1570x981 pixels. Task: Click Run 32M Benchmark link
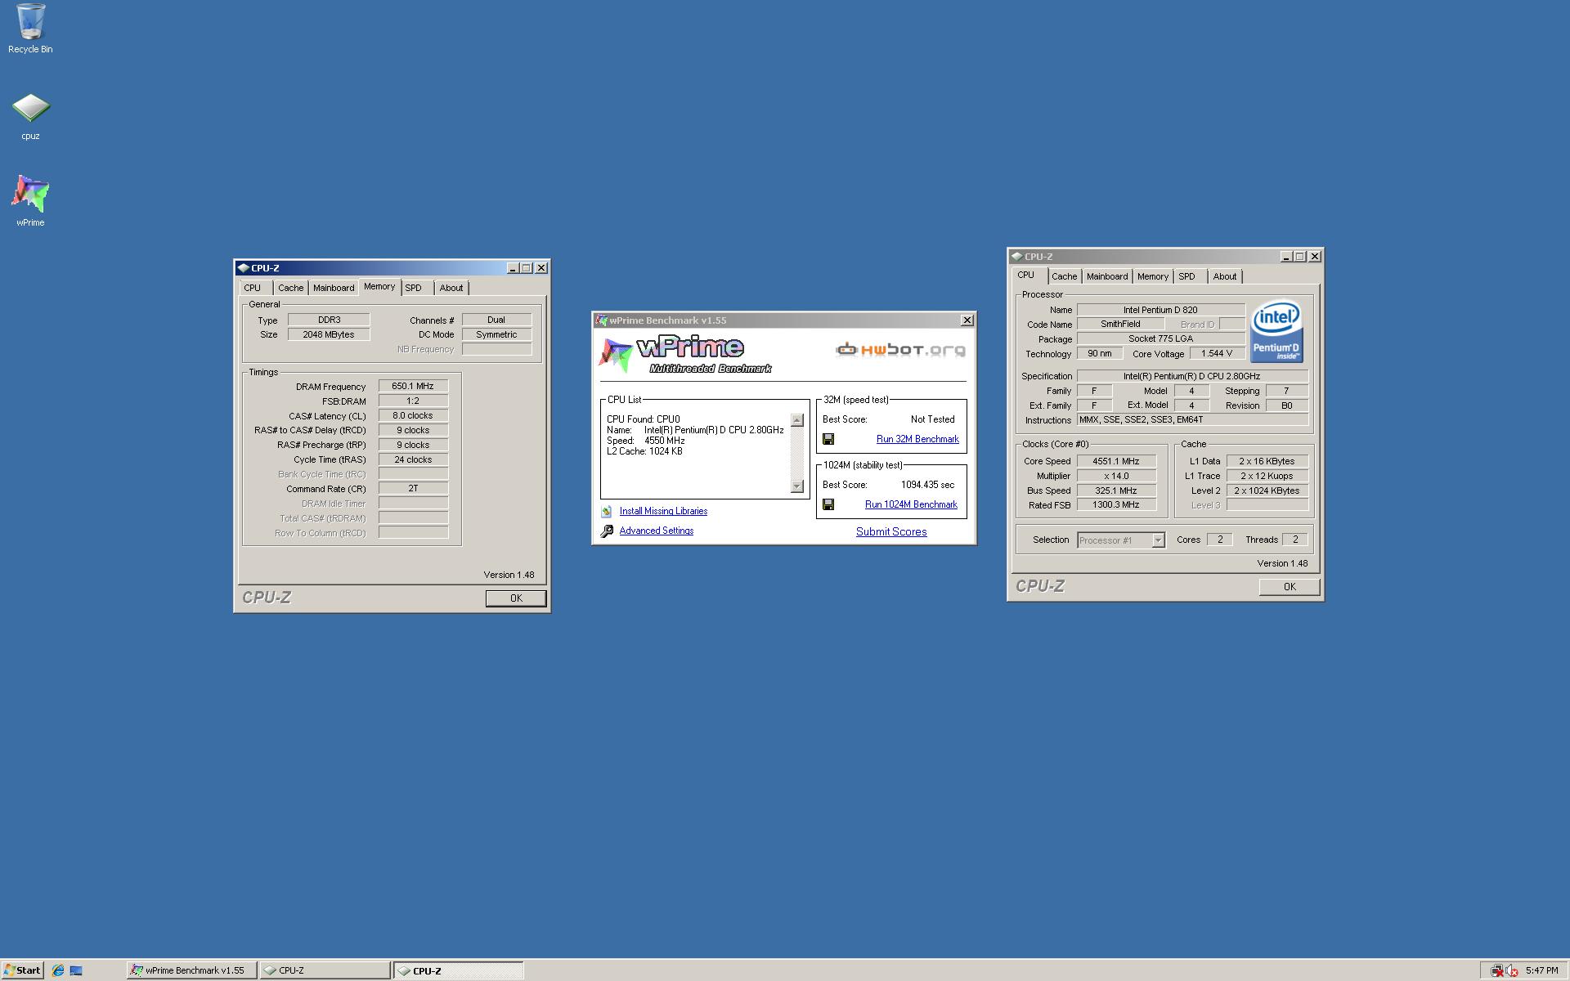917,439
